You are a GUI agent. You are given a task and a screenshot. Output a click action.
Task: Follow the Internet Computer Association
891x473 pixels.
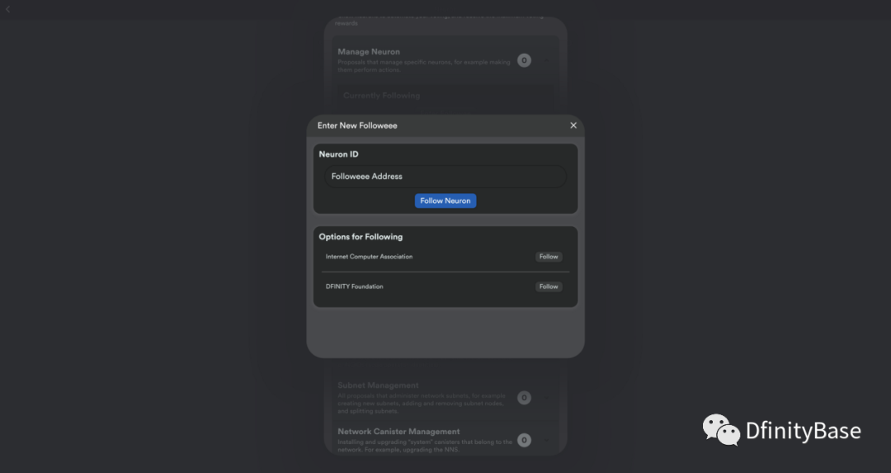tap(549, 257)
